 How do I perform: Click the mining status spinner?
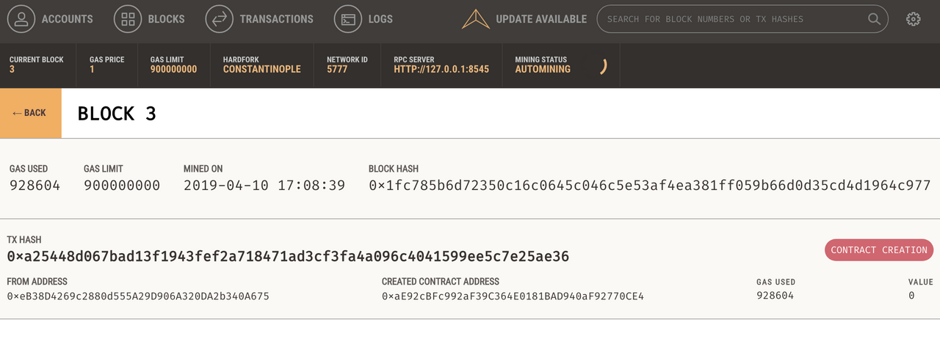coord(602,67)
